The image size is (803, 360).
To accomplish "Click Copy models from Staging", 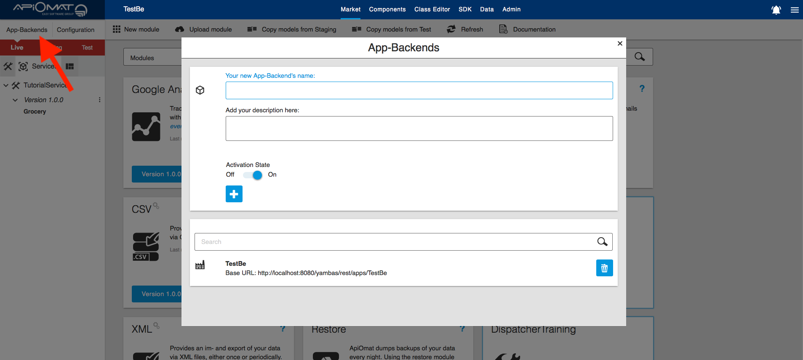I will pyautogui.click(x=291, y=29).
